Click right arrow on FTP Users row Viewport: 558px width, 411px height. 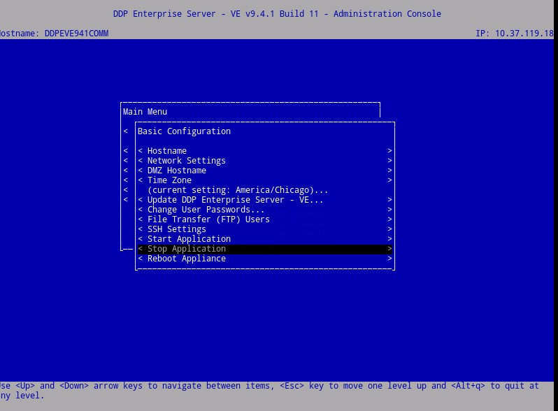click(x=389, y=219)
